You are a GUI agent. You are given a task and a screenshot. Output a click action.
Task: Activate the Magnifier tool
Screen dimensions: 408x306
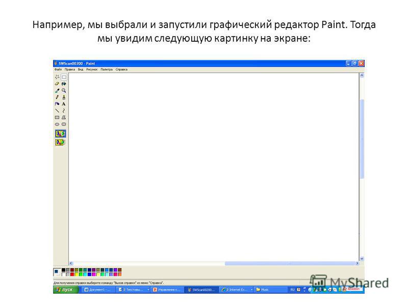[x=64, y=90]
